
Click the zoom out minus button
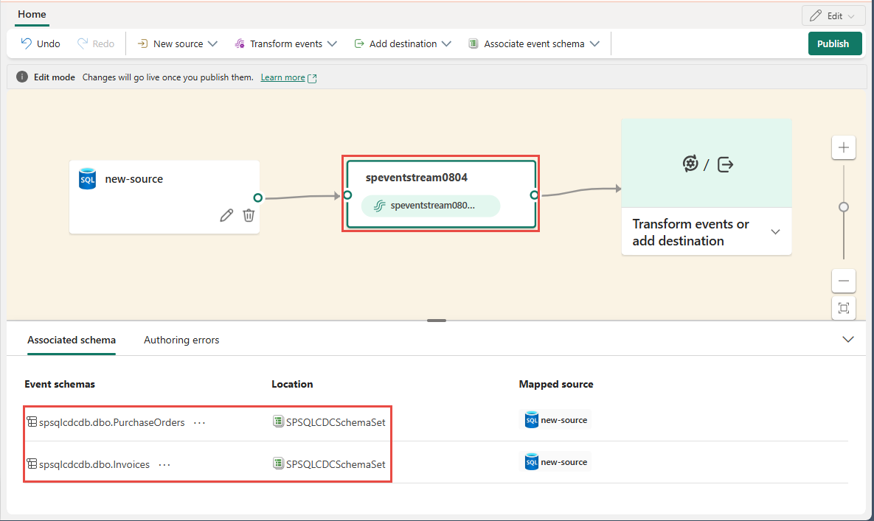[844, 281]
